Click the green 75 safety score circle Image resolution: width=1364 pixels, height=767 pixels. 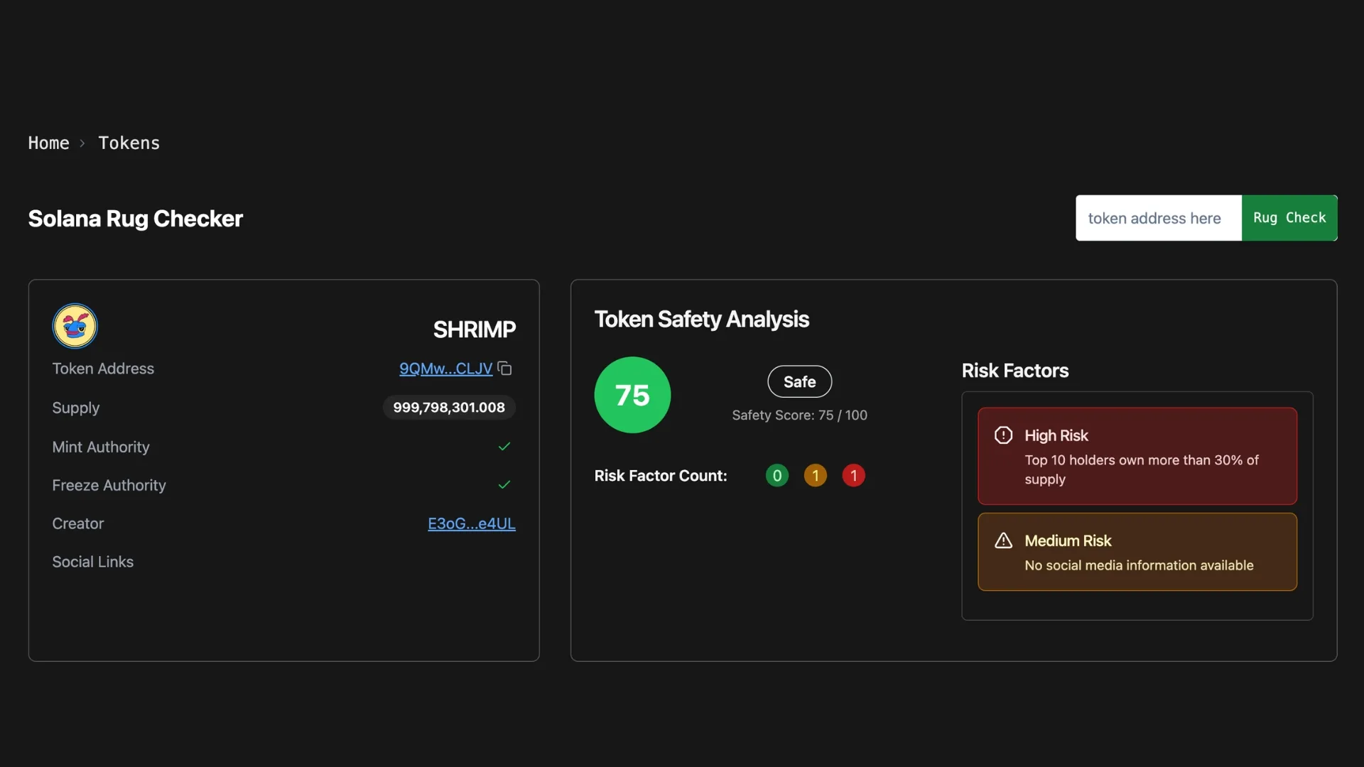pyautogui.click(x=632, y=395)
